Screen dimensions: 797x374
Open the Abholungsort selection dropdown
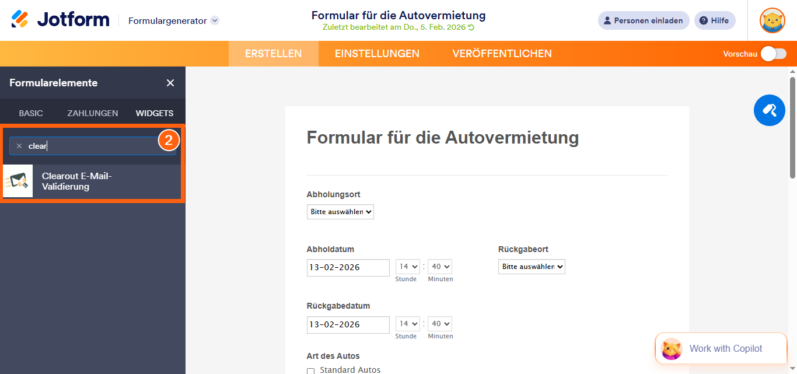coord(340,212)
